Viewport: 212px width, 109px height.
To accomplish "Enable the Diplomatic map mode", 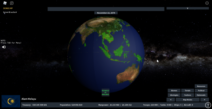I will 201,95.
